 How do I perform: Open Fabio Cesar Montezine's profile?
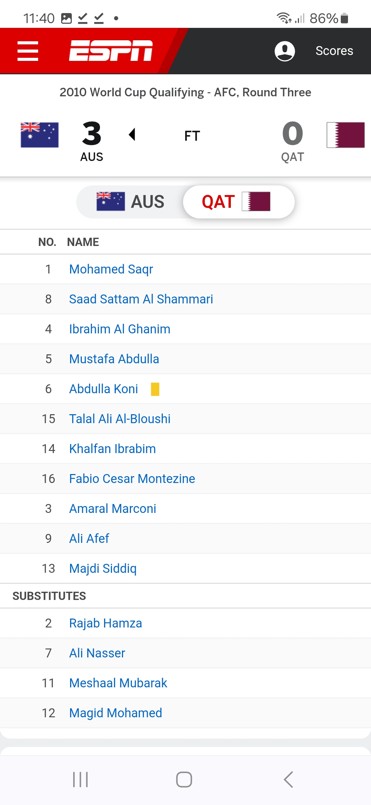132,479
